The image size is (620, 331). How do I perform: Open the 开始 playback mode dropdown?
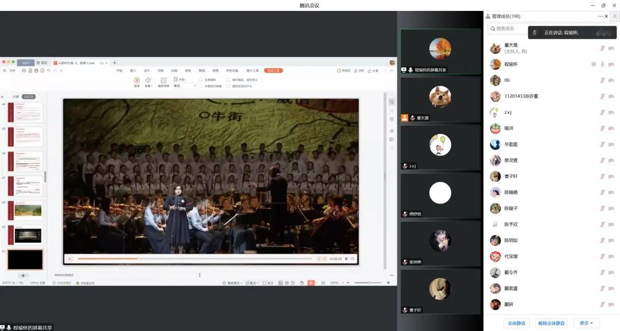pos(185,86)
